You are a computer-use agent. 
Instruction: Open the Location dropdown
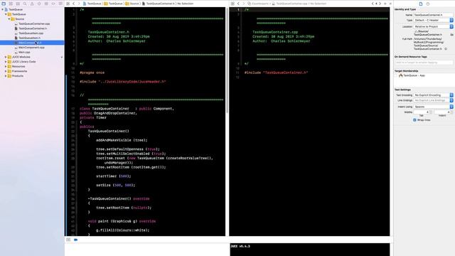[433, 26]
